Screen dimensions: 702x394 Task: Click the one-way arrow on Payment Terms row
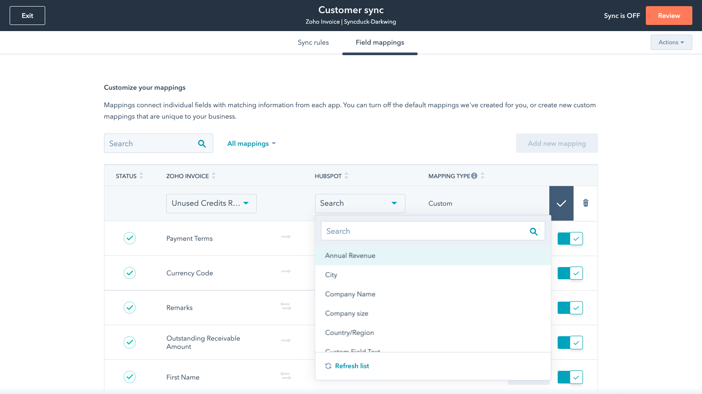[286, 237]
